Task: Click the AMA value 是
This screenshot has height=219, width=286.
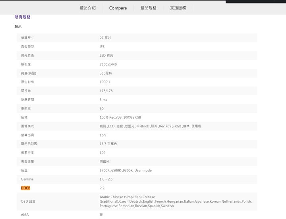Action: coord(101,215)
